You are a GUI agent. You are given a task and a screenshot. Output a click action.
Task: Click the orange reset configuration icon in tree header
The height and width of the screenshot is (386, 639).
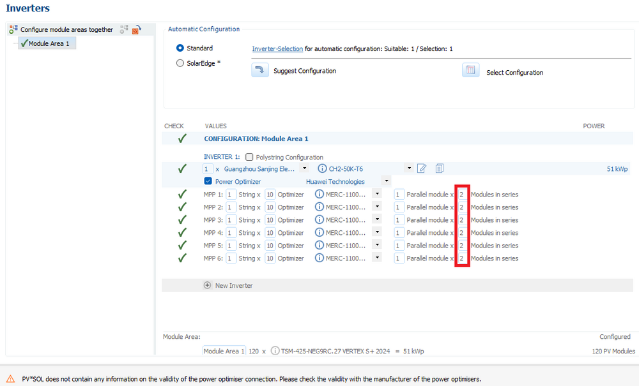[137, 29]
